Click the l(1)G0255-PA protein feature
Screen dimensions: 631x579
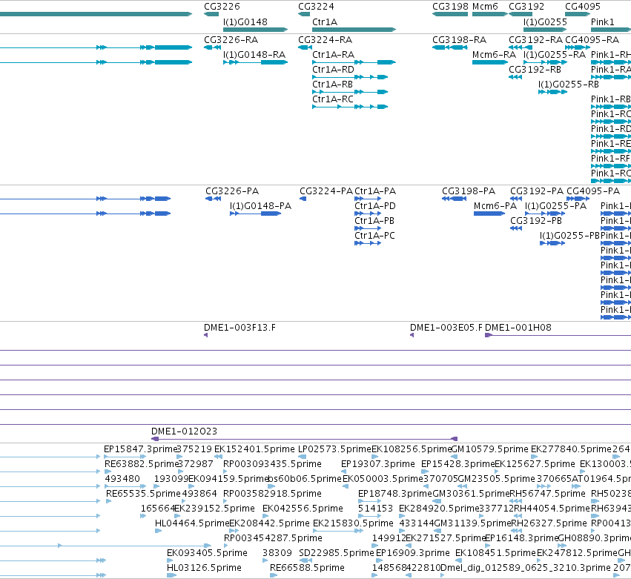point(545,214)
